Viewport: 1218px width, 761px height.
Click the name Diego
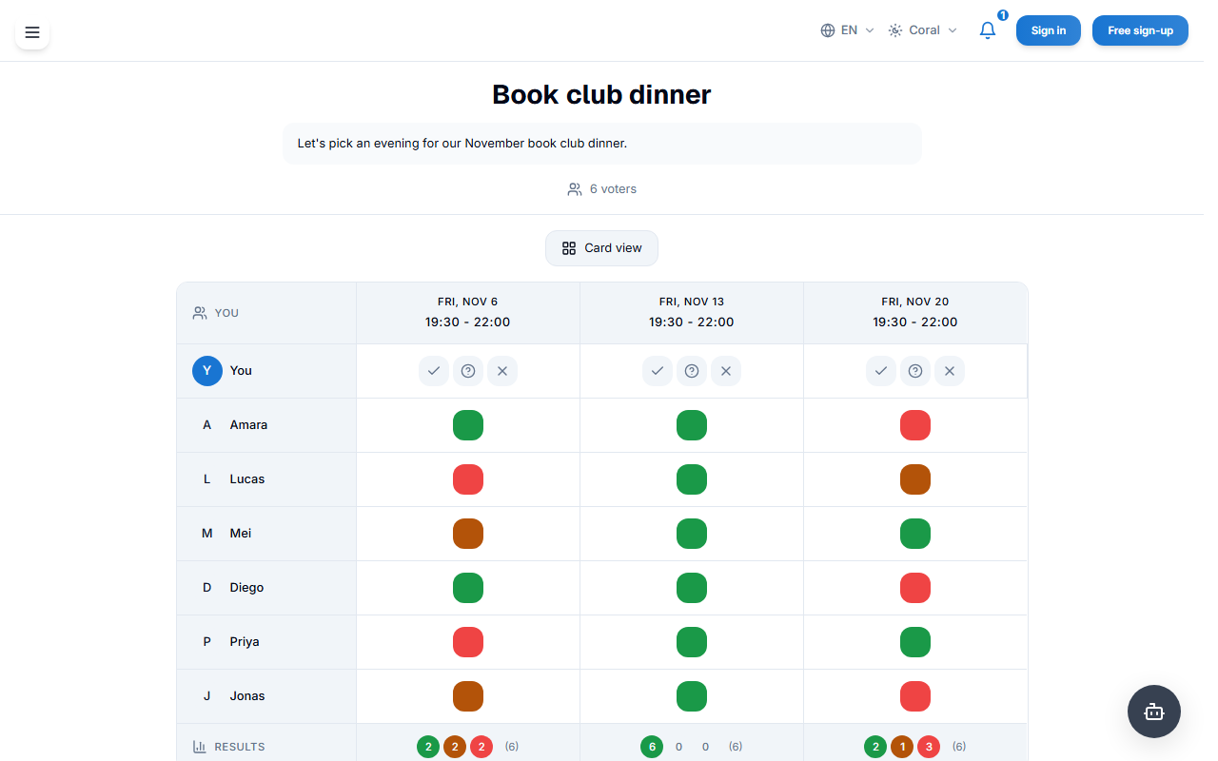point(246,588)
